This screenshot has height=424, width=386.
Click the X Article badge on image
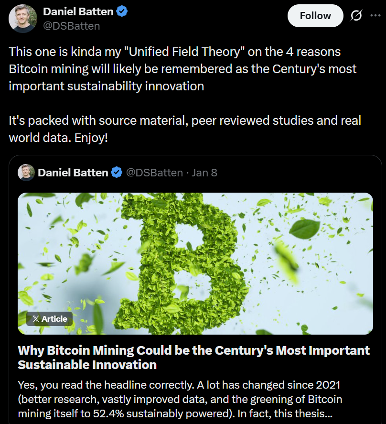[x=50, y=319]
